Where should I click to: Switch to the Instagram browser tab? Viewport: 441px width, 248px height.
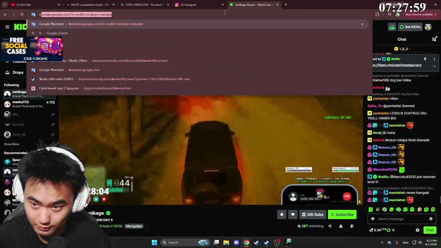pos(199,5)
